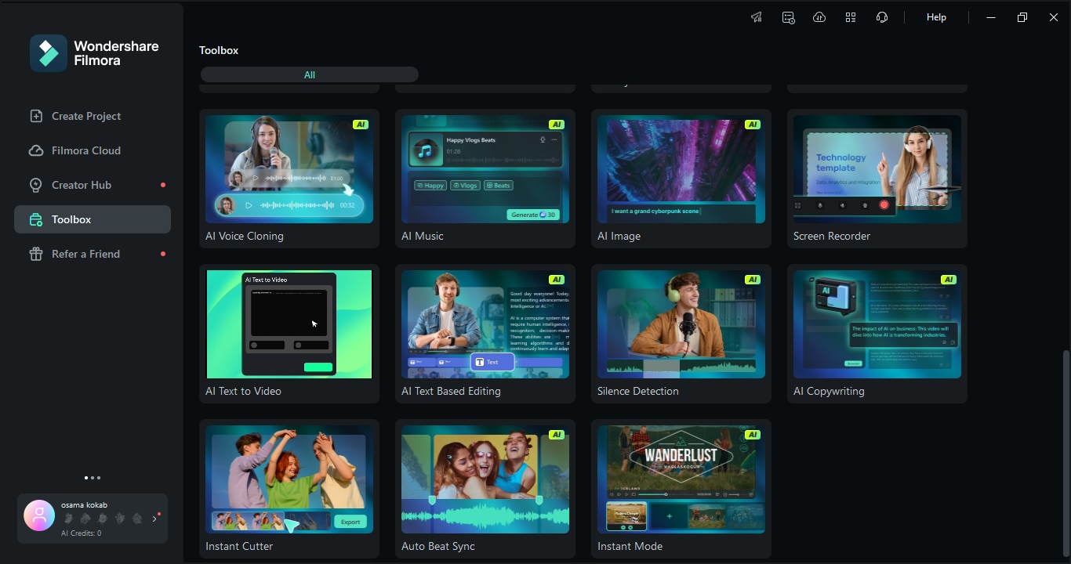Click the headset support icon
The width and height of the screenshot is (1071, 564).
pos(882,17)
